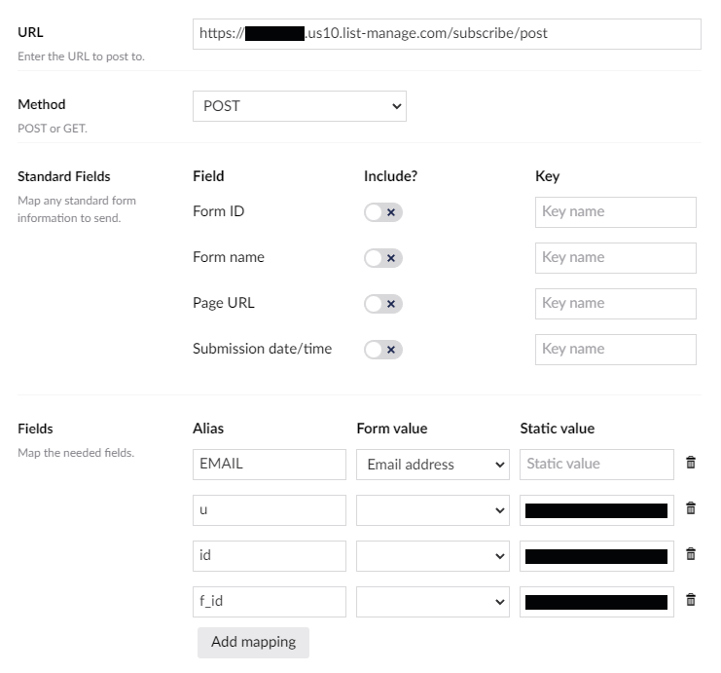Image resolution: width=721 pixels, height=673 pixels.
Task: Focus the URL input field
Action: (x=447, y=34)
